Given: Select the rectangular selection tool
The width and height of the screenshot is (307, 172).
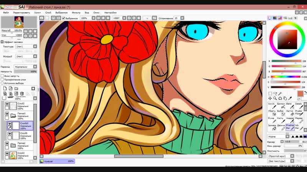Looking at the screenshot, I should [270, 93].
